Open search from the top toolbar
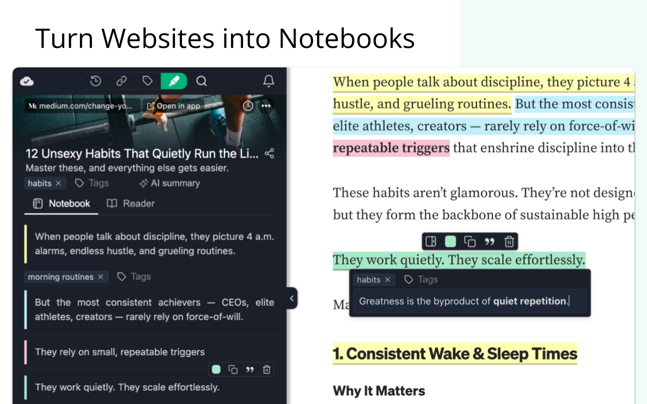This screenshot has width=647, height=404. [201, 81]
